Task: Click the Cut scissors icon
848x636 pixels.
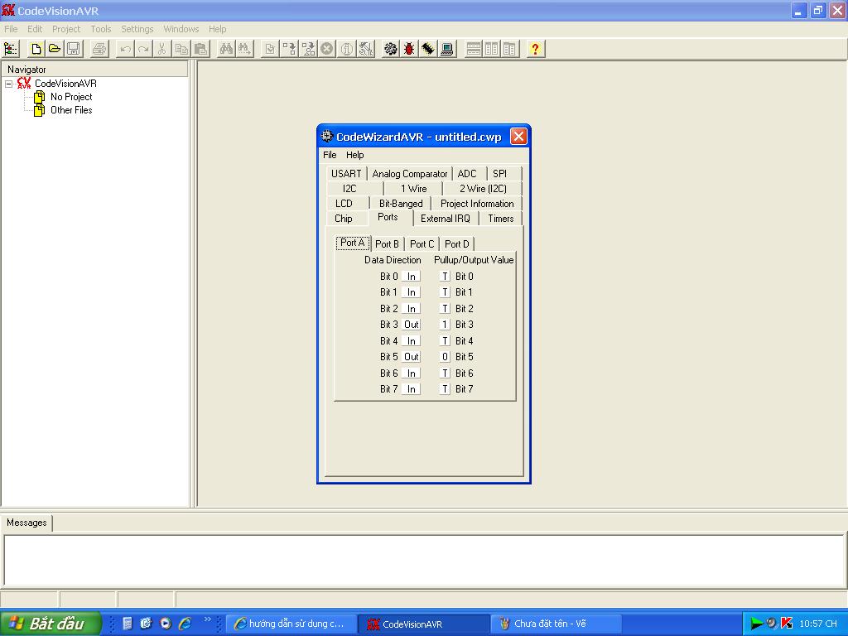Action: click(x=161, y=49)
